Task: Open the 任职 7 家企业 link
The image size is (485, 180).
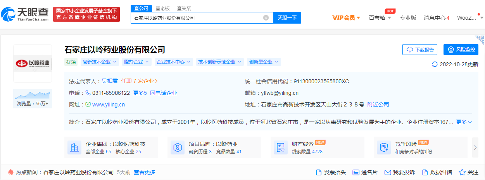Action: click(140, 81)
